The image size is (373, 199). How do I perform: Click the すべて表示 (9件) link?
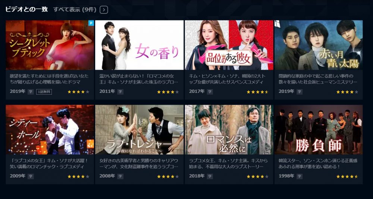pos(75,10)
